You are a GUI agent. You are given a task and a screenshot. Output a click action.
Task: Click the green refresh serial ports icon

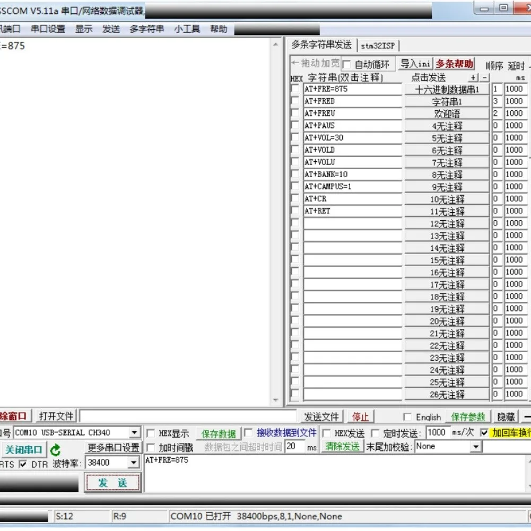tap(55, 450)
